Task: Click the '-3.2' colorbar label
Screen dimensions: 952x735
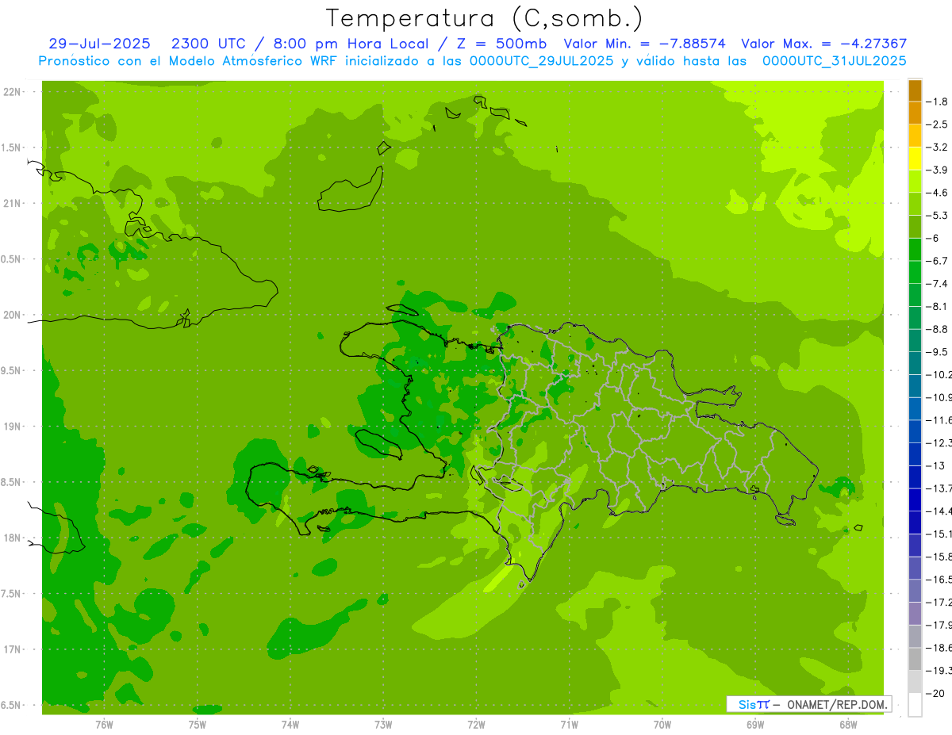Action: (x=938, y=147)
